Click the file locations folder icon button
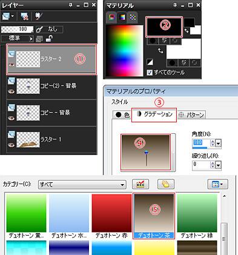 pyautogui.click(x=166, y=184)
